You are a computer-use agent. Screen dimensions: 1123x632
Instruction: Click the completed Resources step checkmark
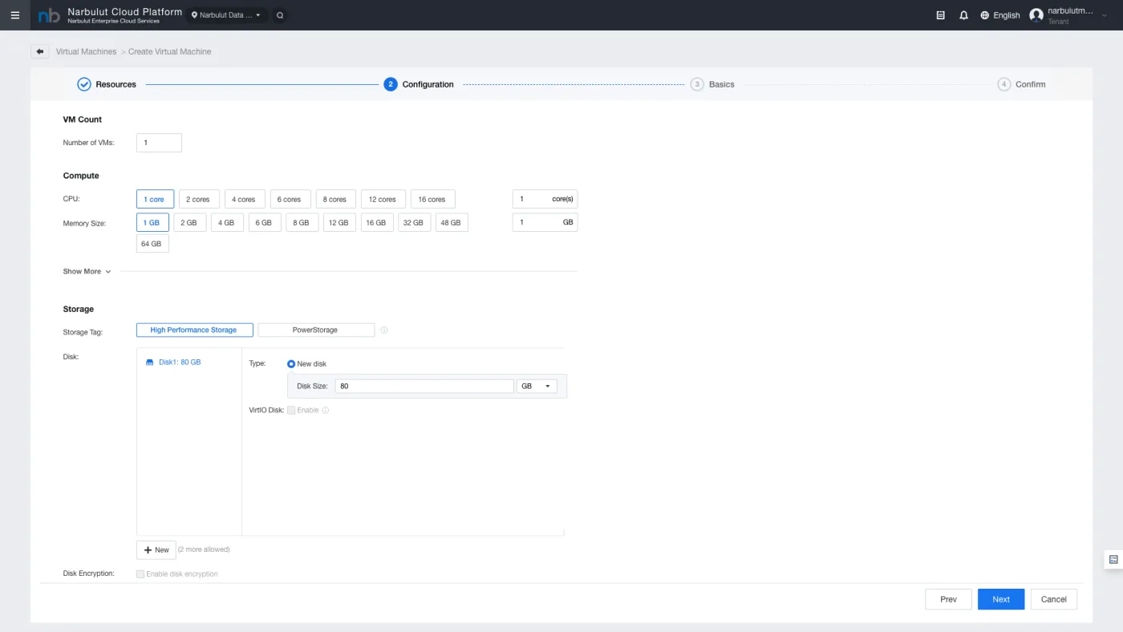(84, 84)
